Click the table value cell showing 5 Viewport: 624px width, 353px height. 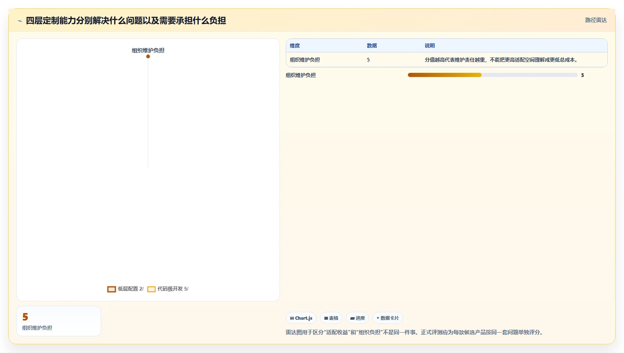pos(368,60)
